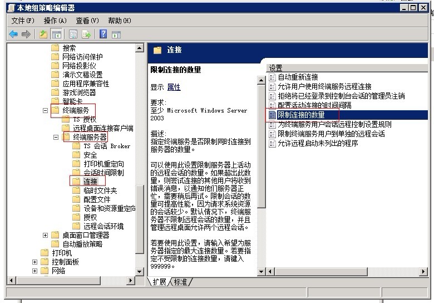Viewport: 434px width, 303px height.
Task: Select 自动播放策略 tree item
Action: pos(82,244)
